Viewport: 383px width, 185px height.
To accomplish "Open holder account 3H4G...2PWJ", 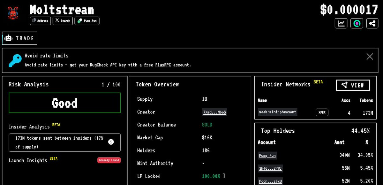I will point(270,168).
